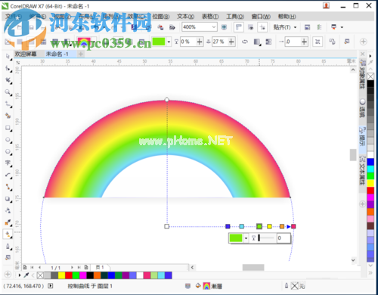378x295 pixels.
Task: Open the 窗口(W) menu
Action: pos(261,17)
